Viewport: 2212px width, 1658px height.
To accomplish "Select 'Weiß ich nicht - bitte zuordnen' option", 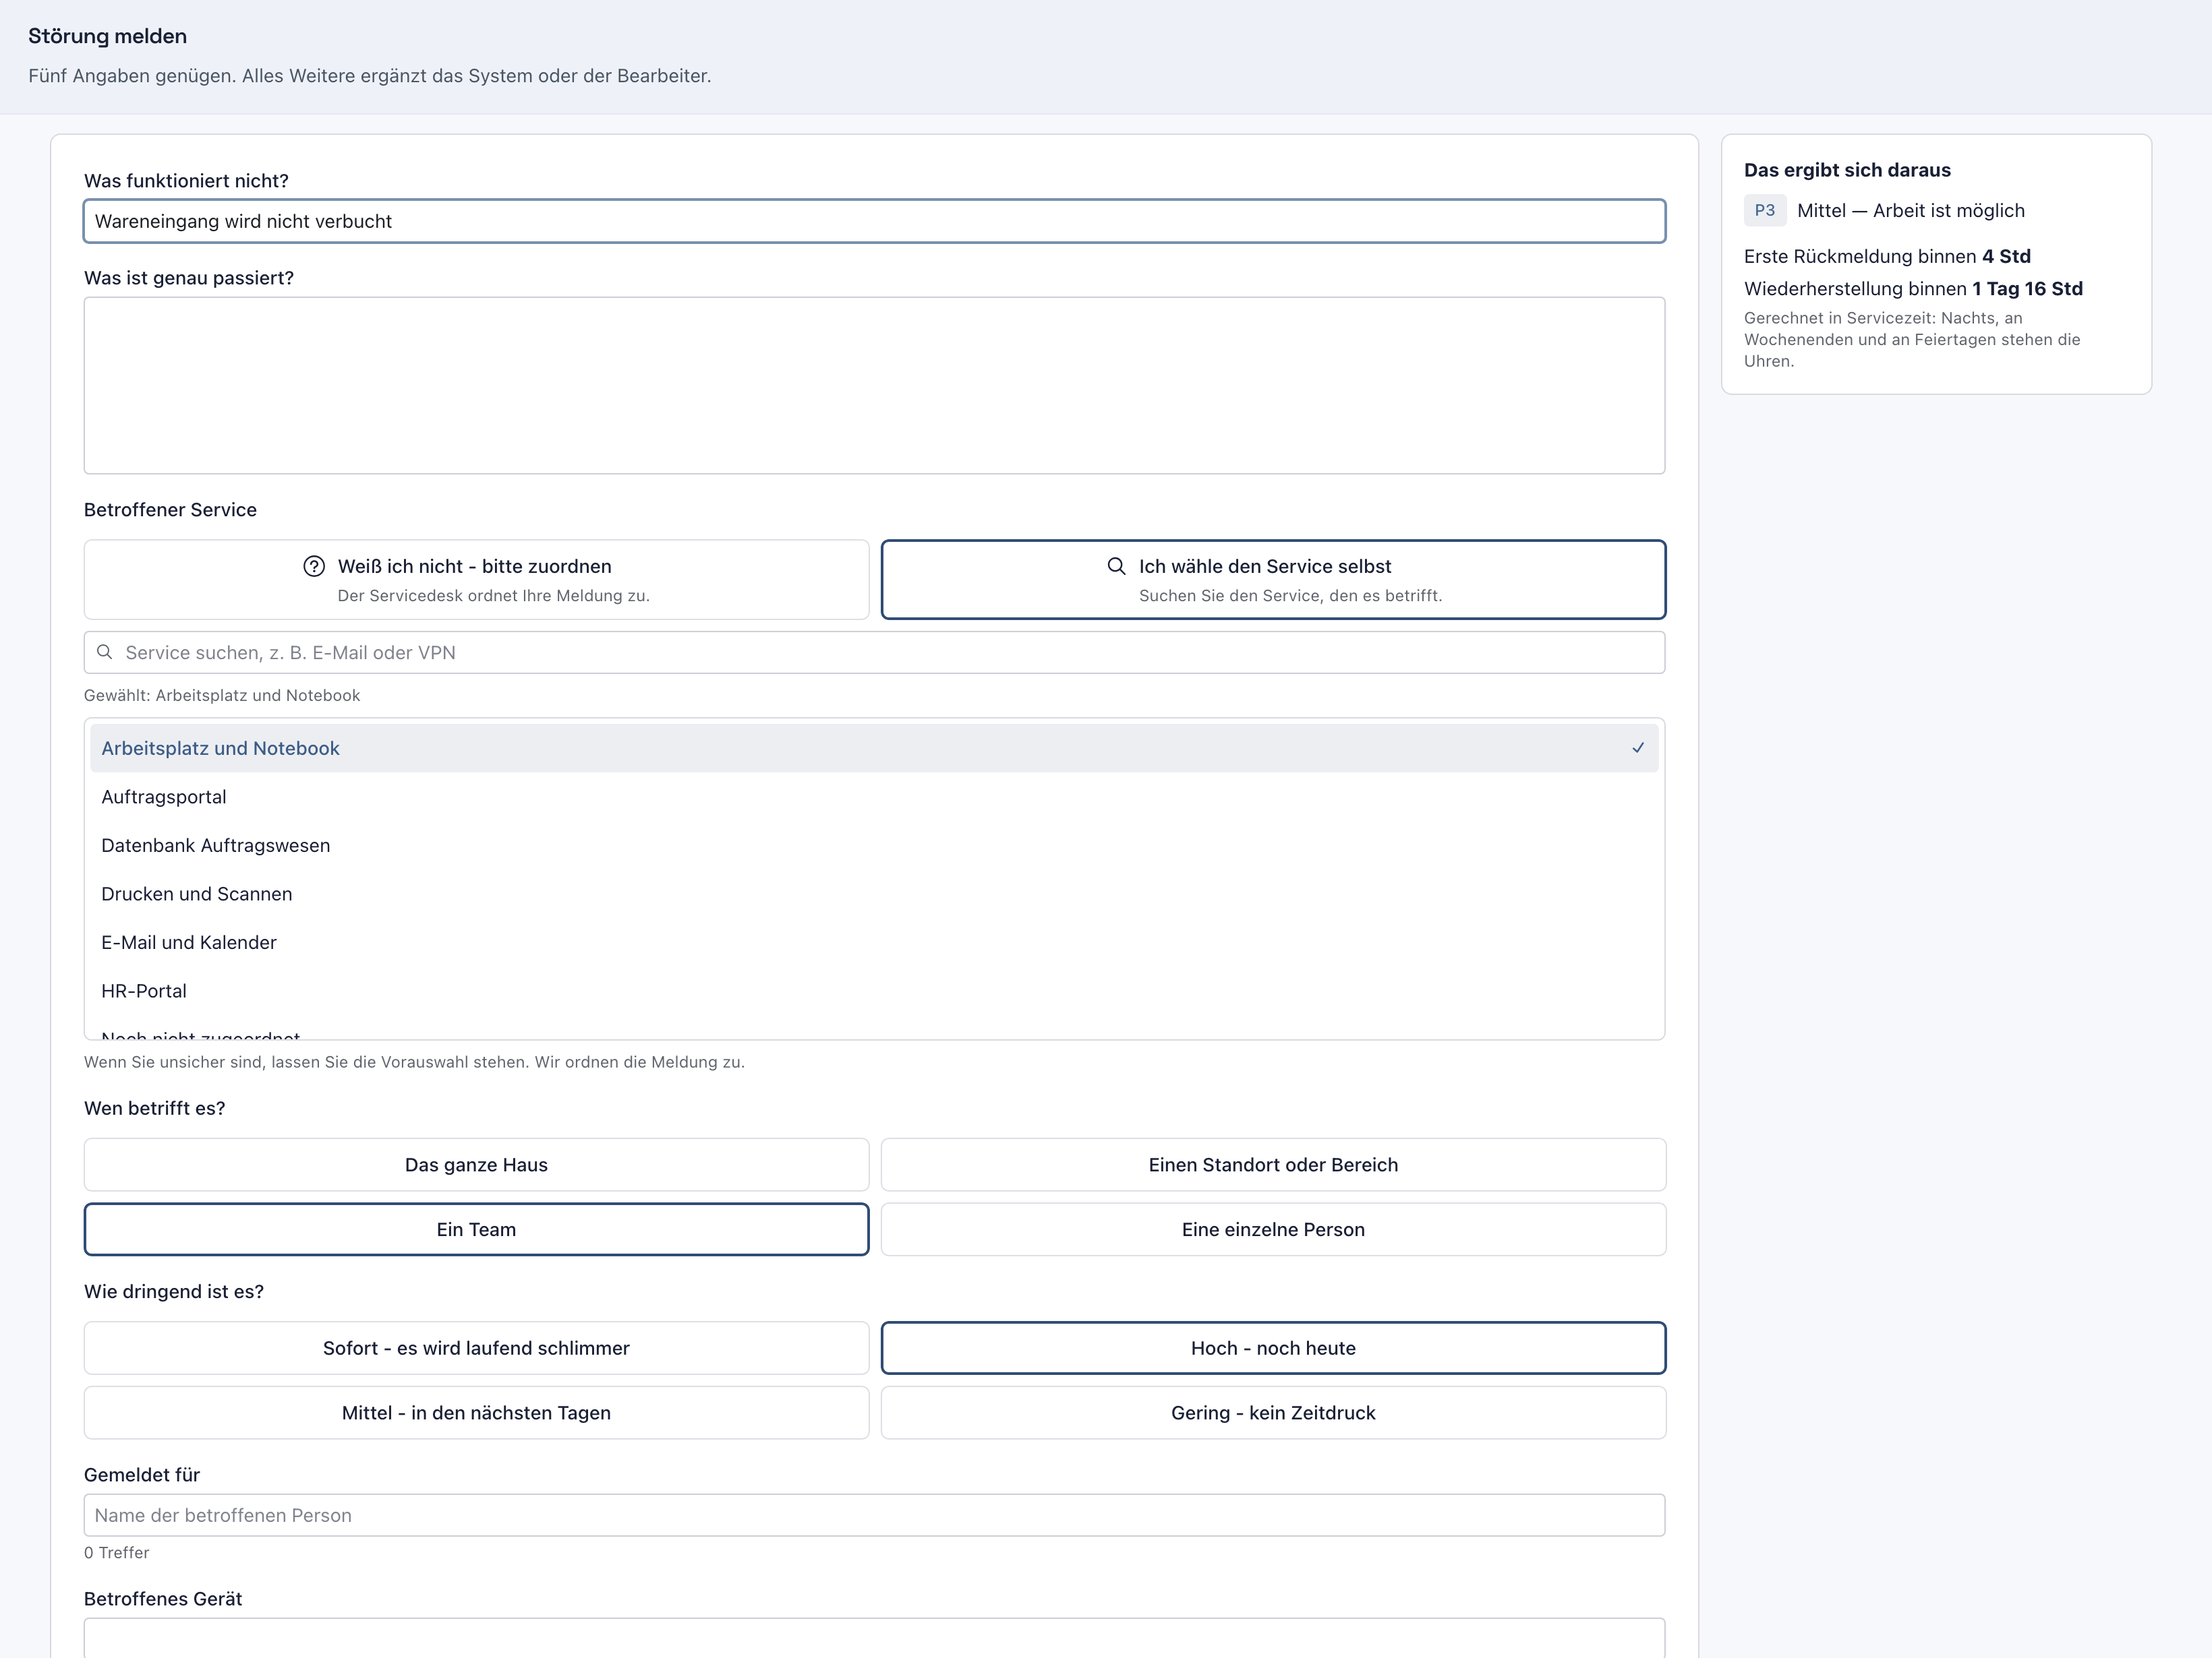I will 476,580.
